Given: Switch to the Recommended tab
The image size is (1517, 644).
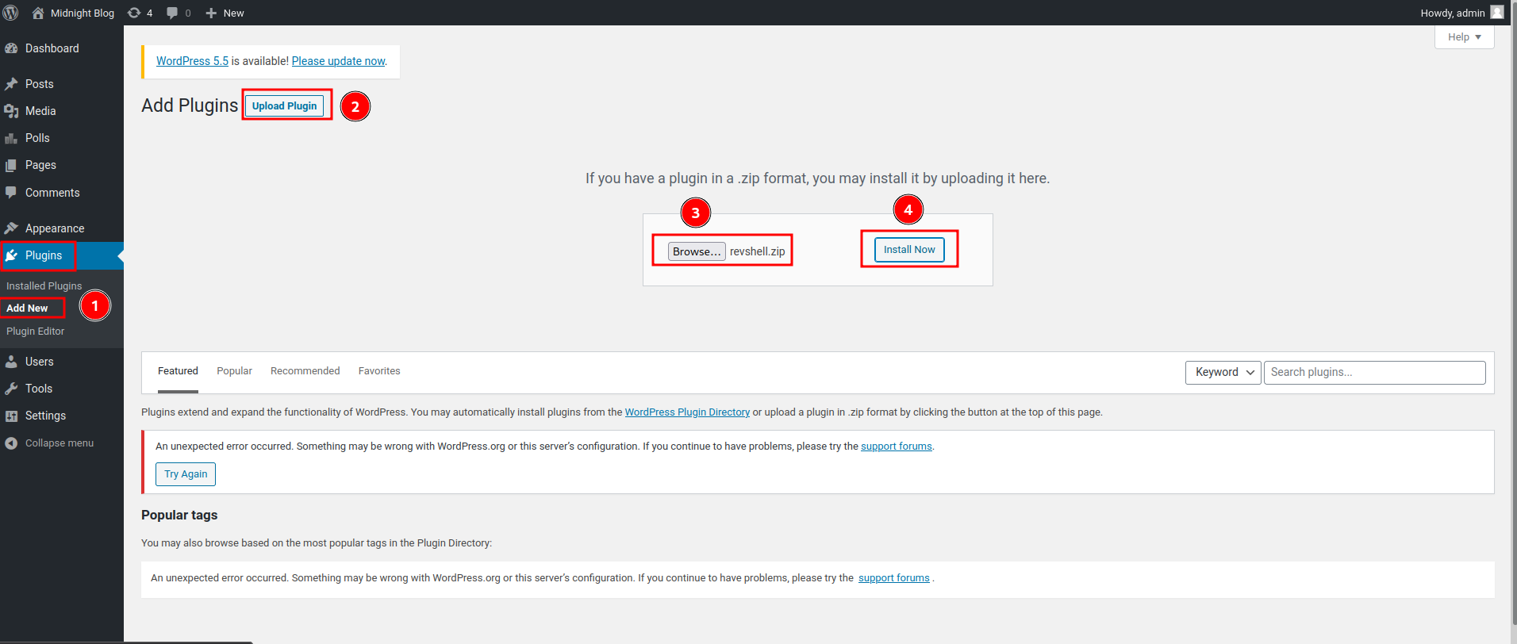Looking at the screenshot, I should (x=305, y=371).
